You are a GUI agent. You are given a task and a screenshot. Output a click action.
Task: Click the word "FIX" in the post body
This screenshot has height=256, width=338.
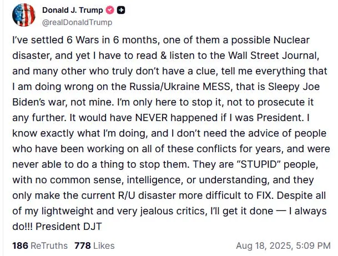point(265,195)
